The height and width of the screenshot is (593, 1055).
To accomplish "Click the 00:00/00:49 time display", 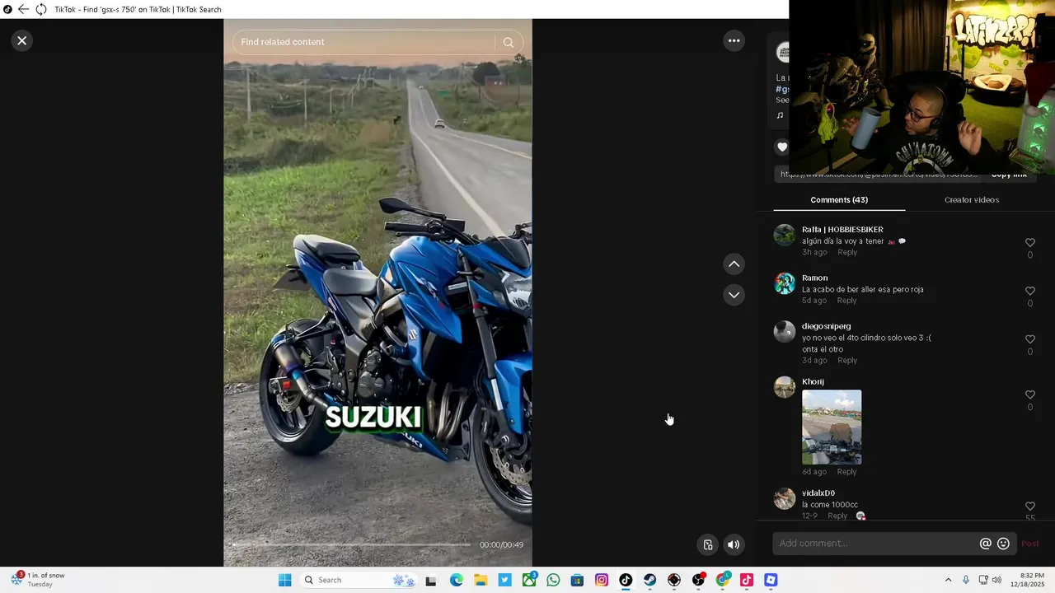I will click(x=501, y=544).
